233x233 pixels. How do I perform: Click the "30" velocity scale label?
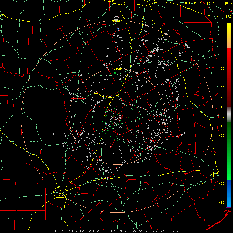click(x=222, y=88)
